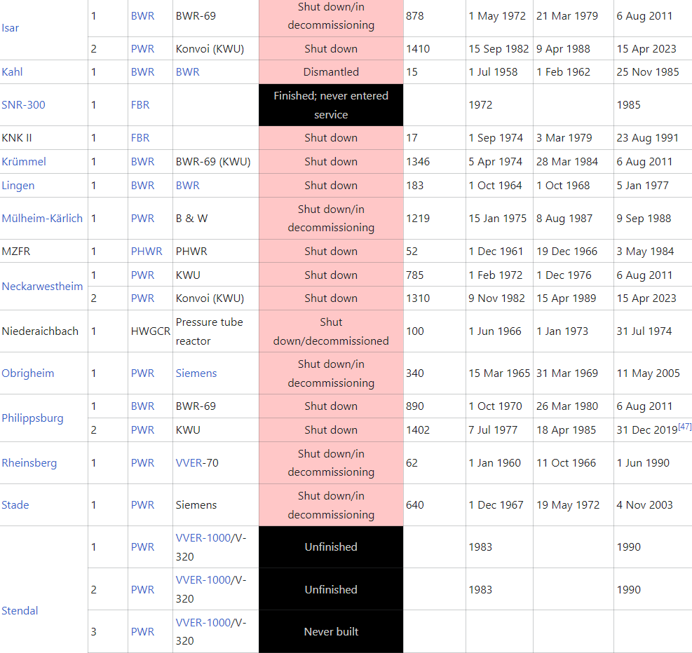Click FBR link in KNK II row
Image resolution: width=692 pixels, height=653 pixels.
coord(140,137)
